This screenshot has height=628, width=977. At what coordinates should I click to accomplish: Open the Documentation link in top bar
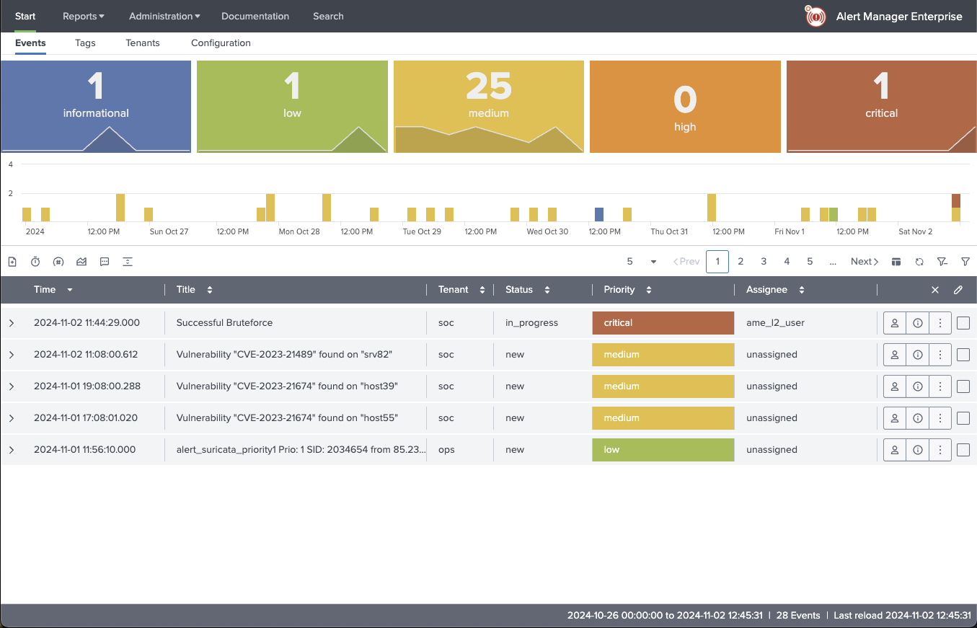point(255,16)
